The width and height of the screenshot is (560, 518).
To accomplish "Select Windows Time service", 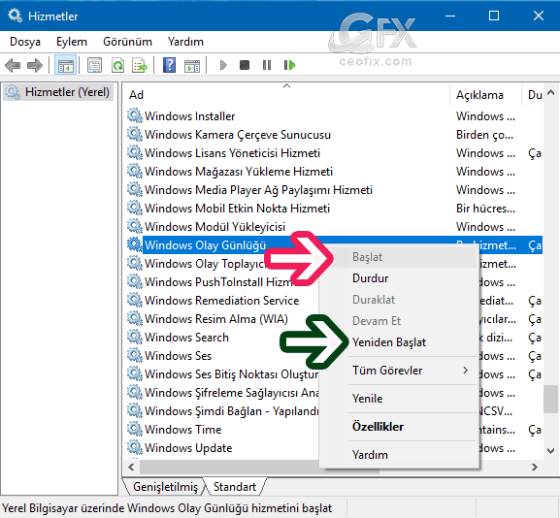I will click(182, 430).
